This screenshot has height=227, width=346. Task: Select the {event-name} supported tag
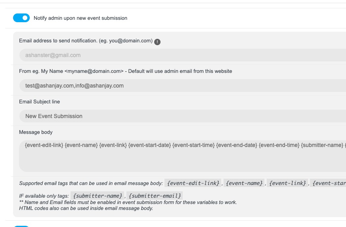tap(244, 183)
